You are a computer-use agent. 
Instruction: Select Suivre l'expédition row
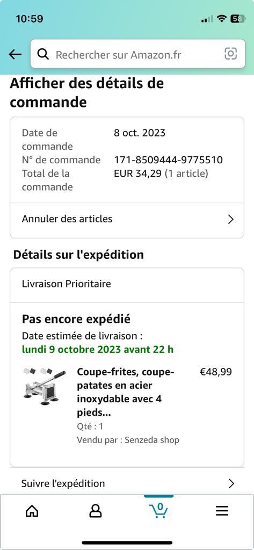coord(127,483)
